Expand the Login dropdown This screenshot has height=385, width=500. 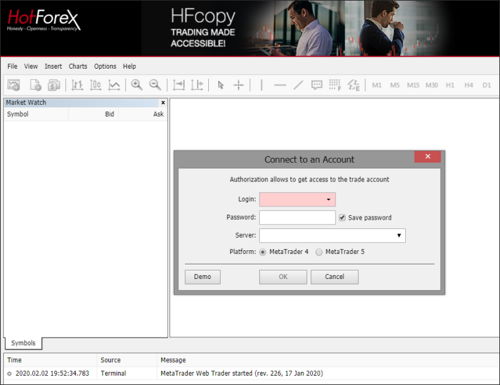coord(329,200)
